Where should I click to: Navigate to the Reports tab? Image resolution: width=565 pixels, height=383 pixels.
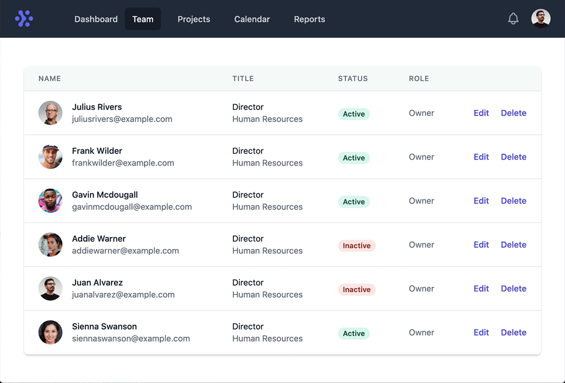coord(309,19)
